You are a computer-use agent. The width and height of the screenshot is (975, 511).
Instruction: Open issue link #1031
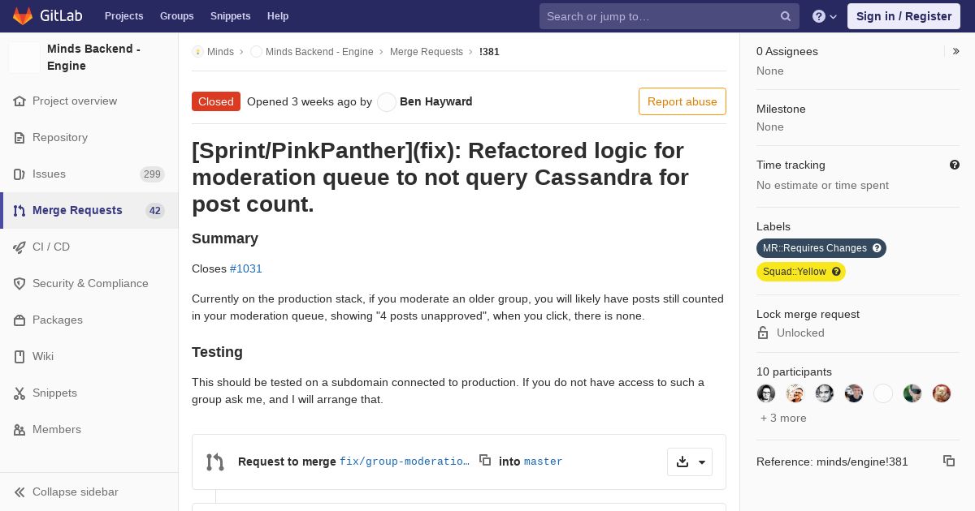(246, 268)
